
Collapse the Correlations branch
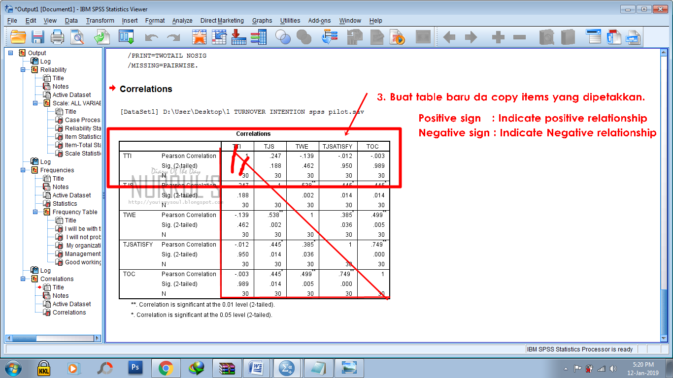click(22, 279)
